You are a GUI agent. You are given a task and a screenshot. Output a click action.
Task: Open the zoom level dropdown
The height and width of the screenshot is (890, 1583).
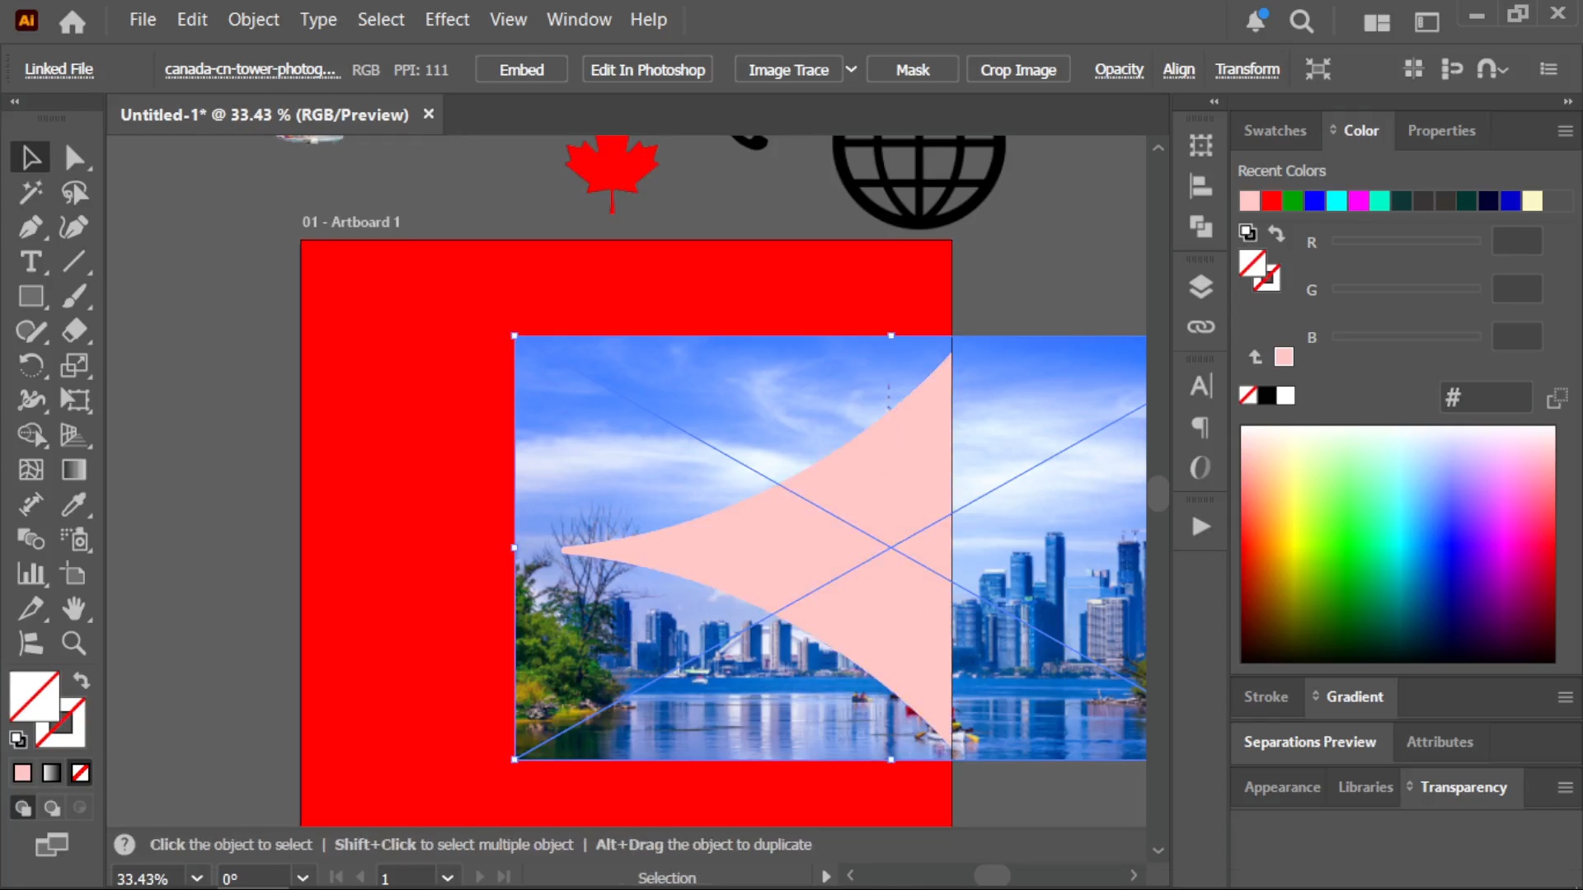point(197,878)
